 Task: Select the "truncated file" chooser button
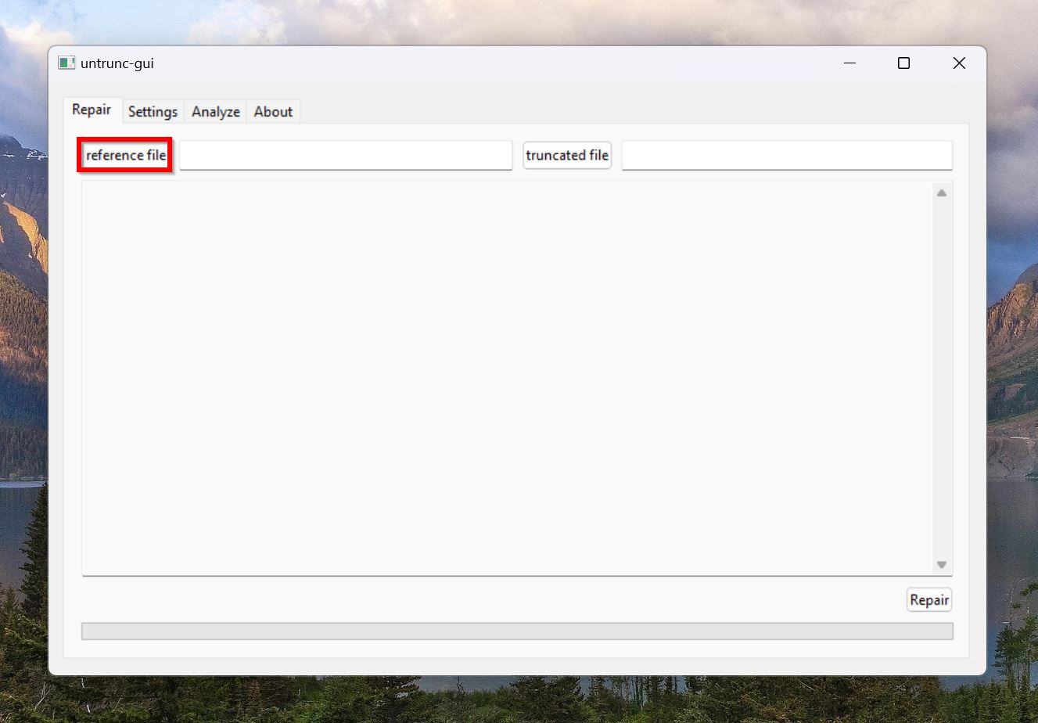coord(567,155)
